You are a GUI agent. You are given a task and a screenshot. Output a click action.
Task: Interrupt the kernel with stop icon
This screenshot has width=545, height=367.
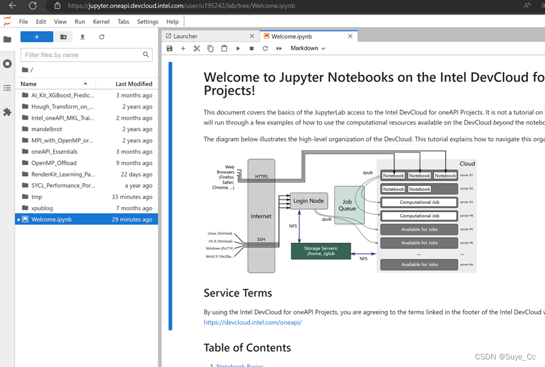(251, 48)
